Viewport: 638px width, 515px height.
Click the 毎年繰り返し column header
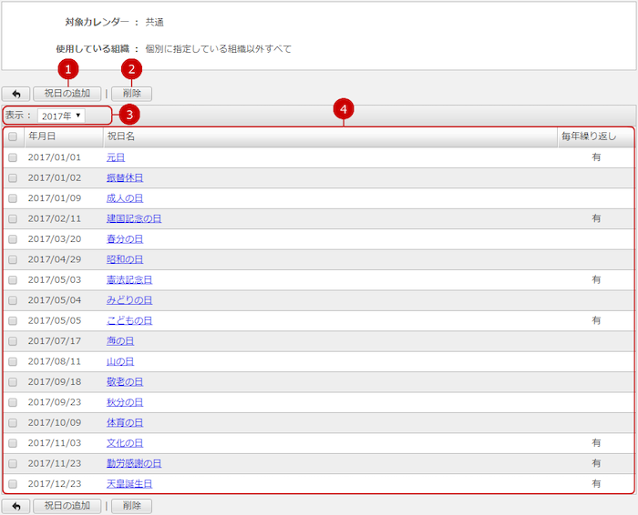(x=590, y=136)
